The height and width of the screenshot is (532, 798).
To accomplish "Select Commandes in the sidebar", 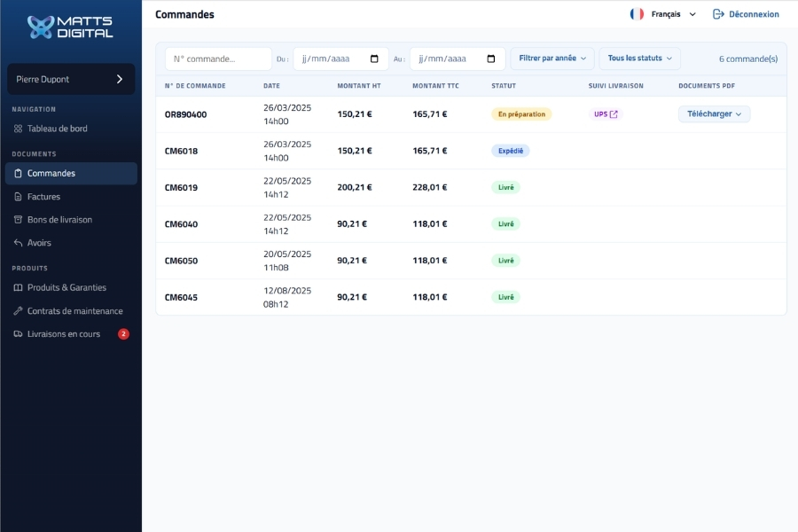I will 71,174.
